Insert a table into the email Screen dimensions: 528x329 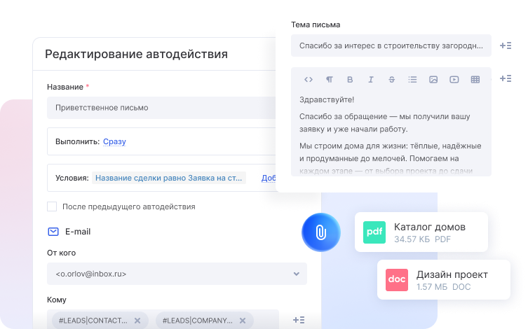(x=475, y=80)
